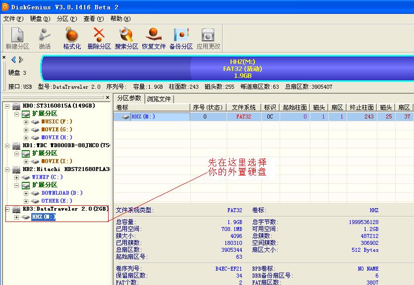Click the 0C identifier cell

point(270,116)
